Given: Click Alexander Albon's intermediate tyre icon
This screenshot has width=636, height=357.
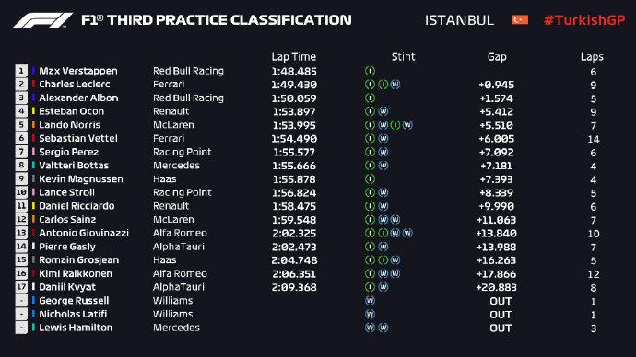Looking at the screenshot, I should (370, 98).
